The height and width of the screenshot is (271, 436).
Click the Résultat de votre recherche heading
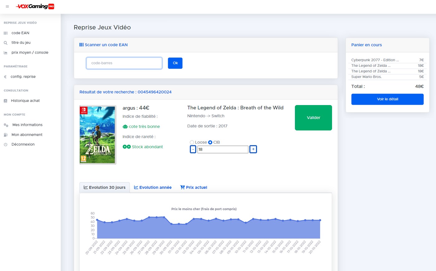click(x=126, y=92)
